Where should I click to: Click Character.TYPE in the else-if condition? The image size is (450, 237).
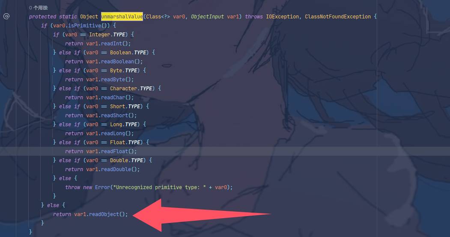coord(131,88)
